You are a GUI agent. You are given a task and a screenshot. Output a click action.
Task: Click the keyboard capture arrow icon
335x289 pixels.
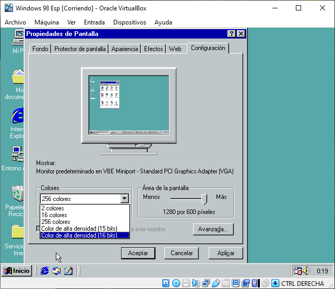(x=275, y=283)
